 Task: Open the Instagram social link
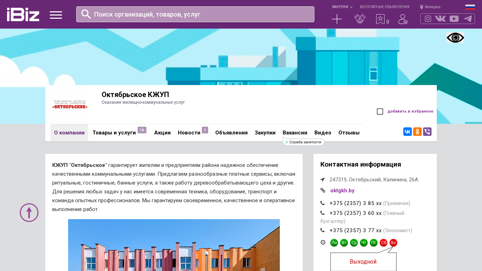[x=428, y=19]
